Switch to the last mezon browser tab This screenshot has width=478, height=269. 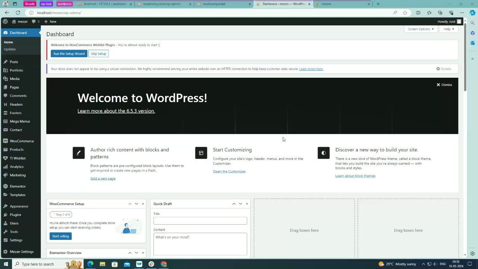(343, 4)
